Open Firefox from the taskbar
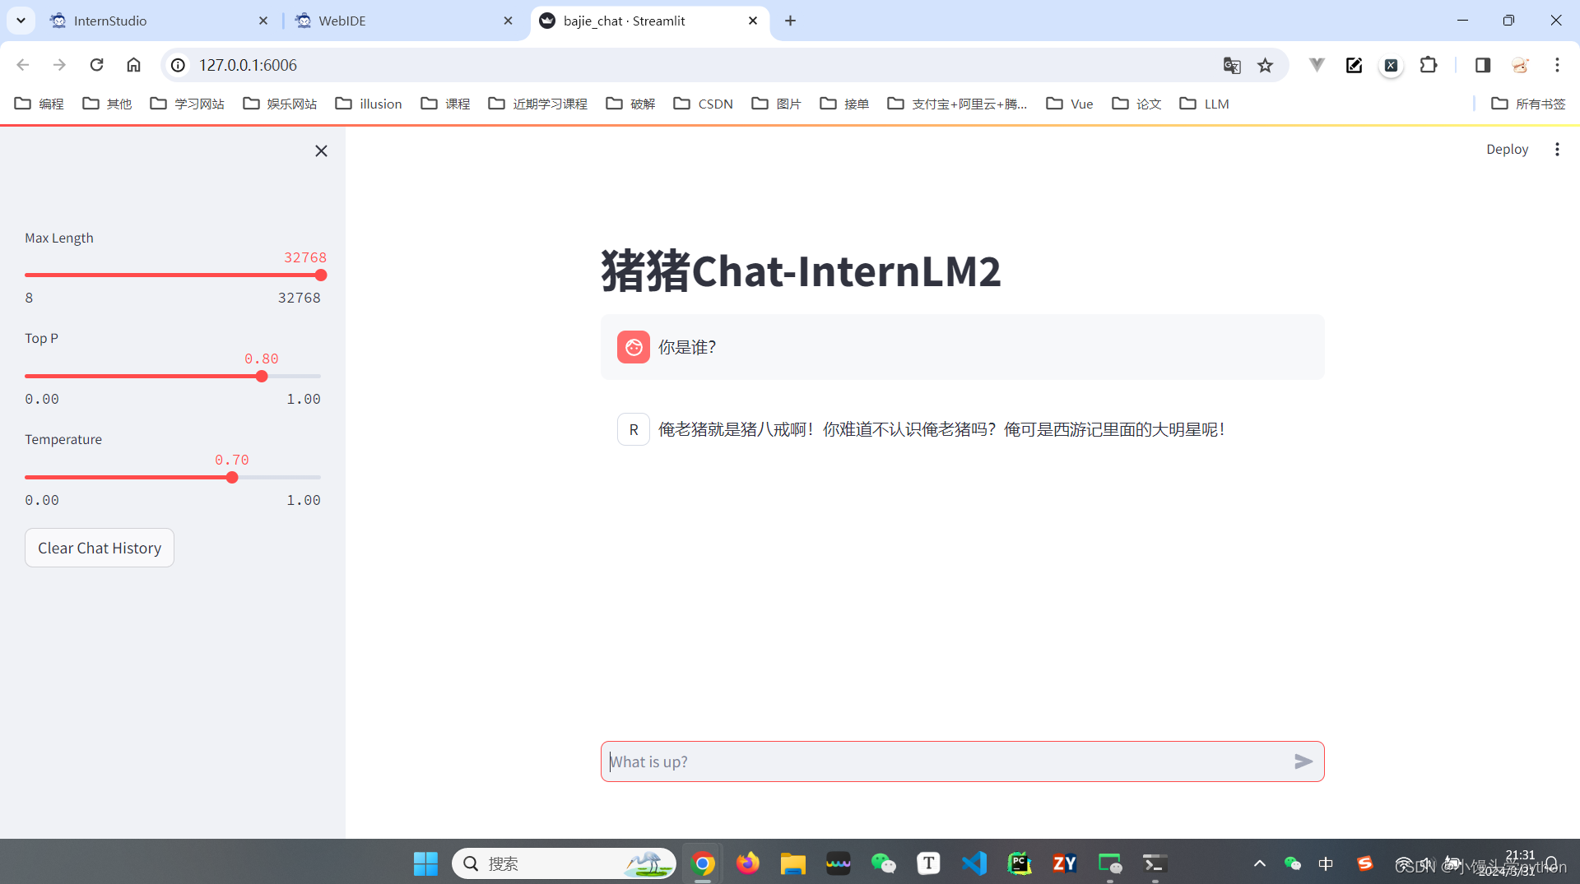1580x884 pixels. [x=747, y=863]
